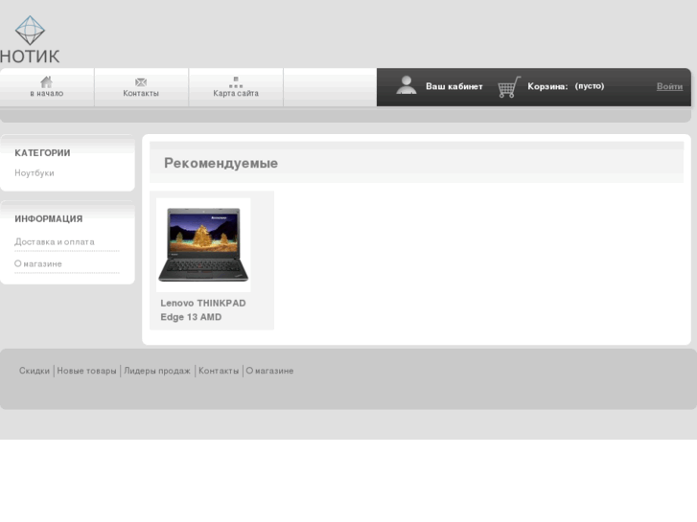Image resolution: width=697 pixels, height=522 pixels.
Task: Click the Lenovo THINKPAD laptop thumbnail
Action: tap(203, 245)
